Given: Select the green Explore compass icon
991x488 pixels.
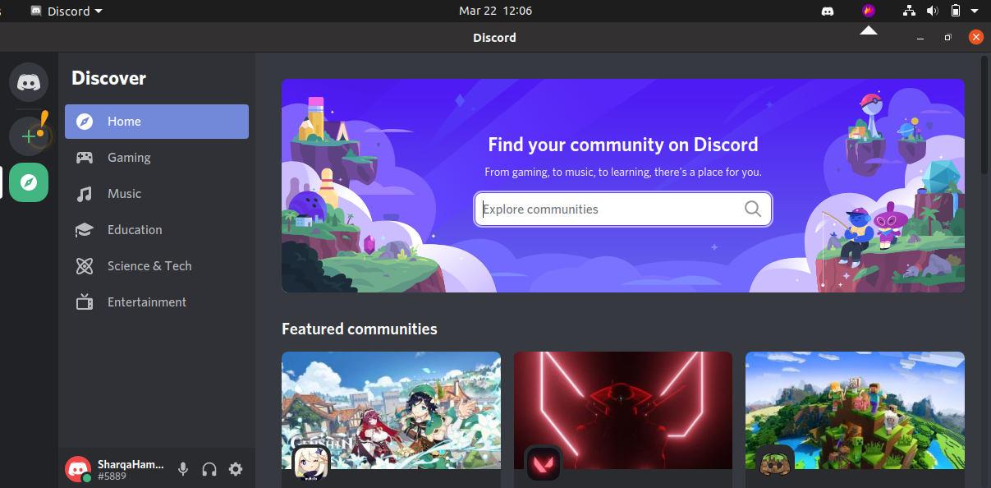Looking at the screenshot, I should click(29, 182).
